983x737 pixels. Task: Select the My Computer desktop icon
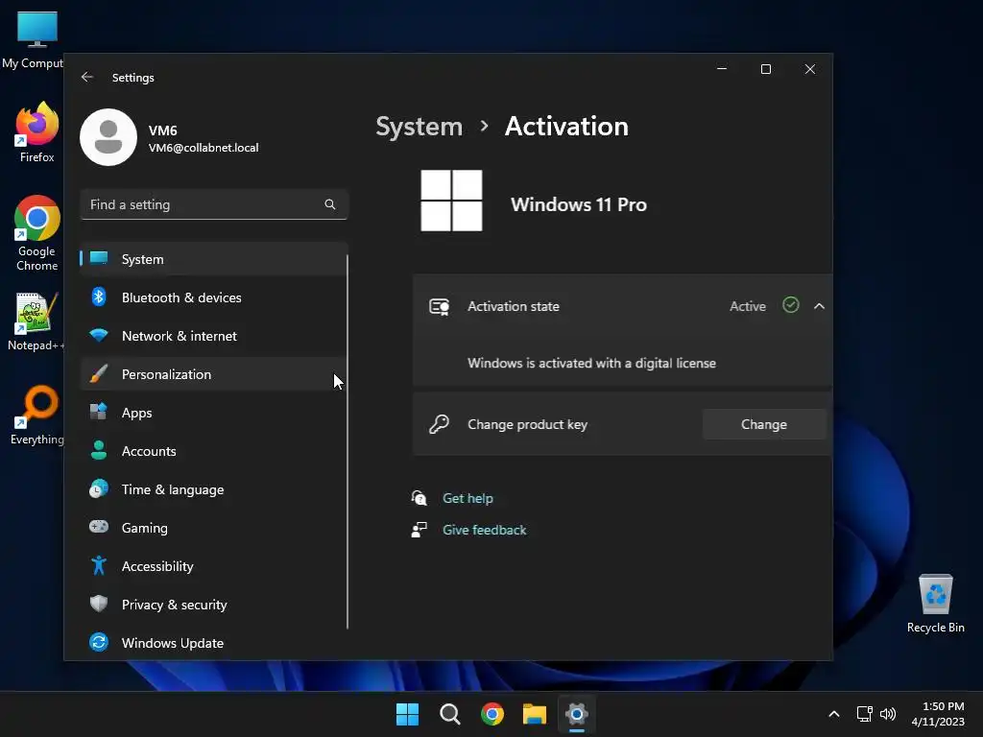coord(35,39)
